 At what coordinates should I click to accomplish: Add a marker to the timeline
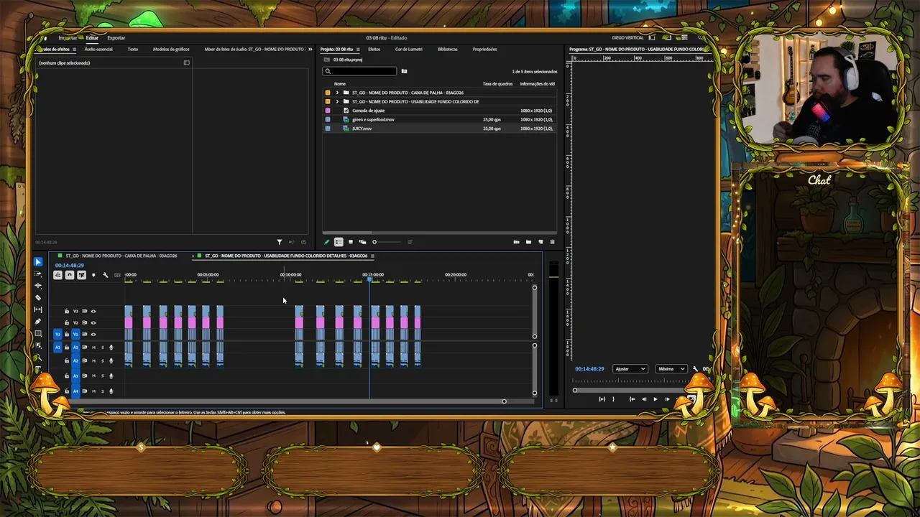[x=93, y=275]
